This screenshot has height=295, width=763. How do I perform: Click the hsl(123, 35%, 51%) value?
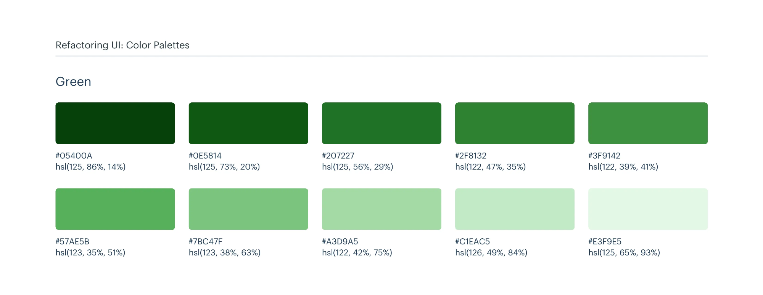tap(90, 253)
